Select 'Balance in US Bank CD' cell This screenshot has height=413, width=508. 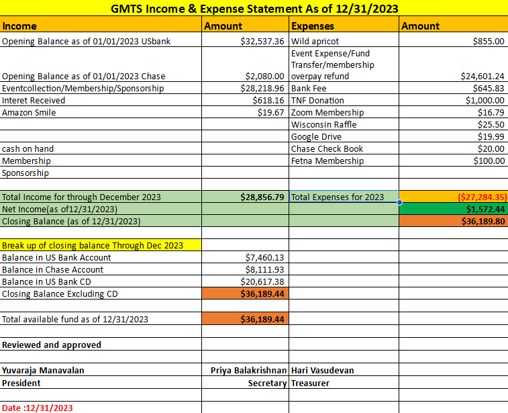coord(101,281)
